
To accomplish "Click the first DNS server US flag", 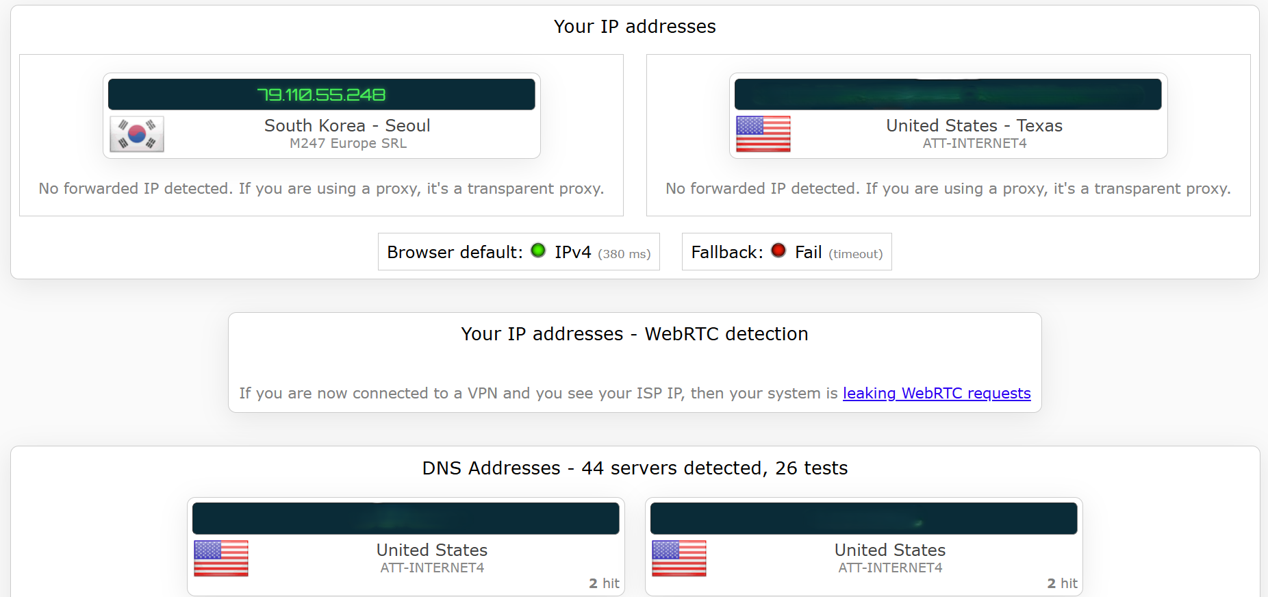I will point(221,558).
